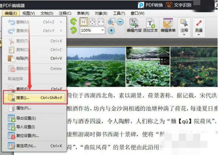Toggle the fit page view button

[x=92, y=22]
